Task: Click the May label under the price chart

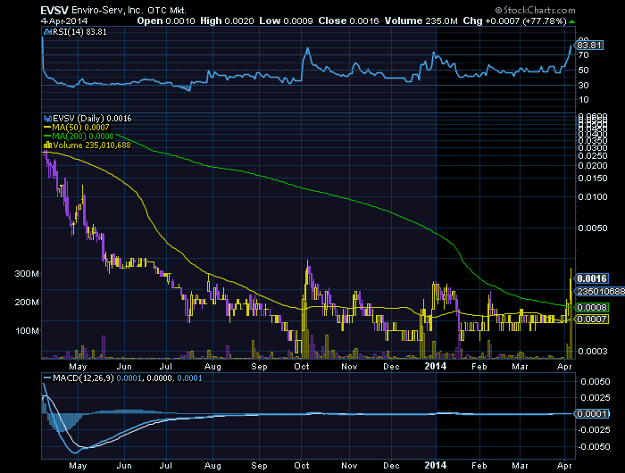Action: coord(78,367)
